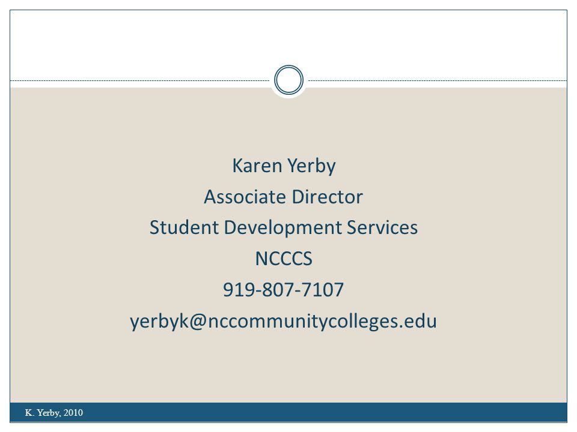This screenshot has width=577, height=432.
Task: Click the word Development in the department line
Action: 282,228
